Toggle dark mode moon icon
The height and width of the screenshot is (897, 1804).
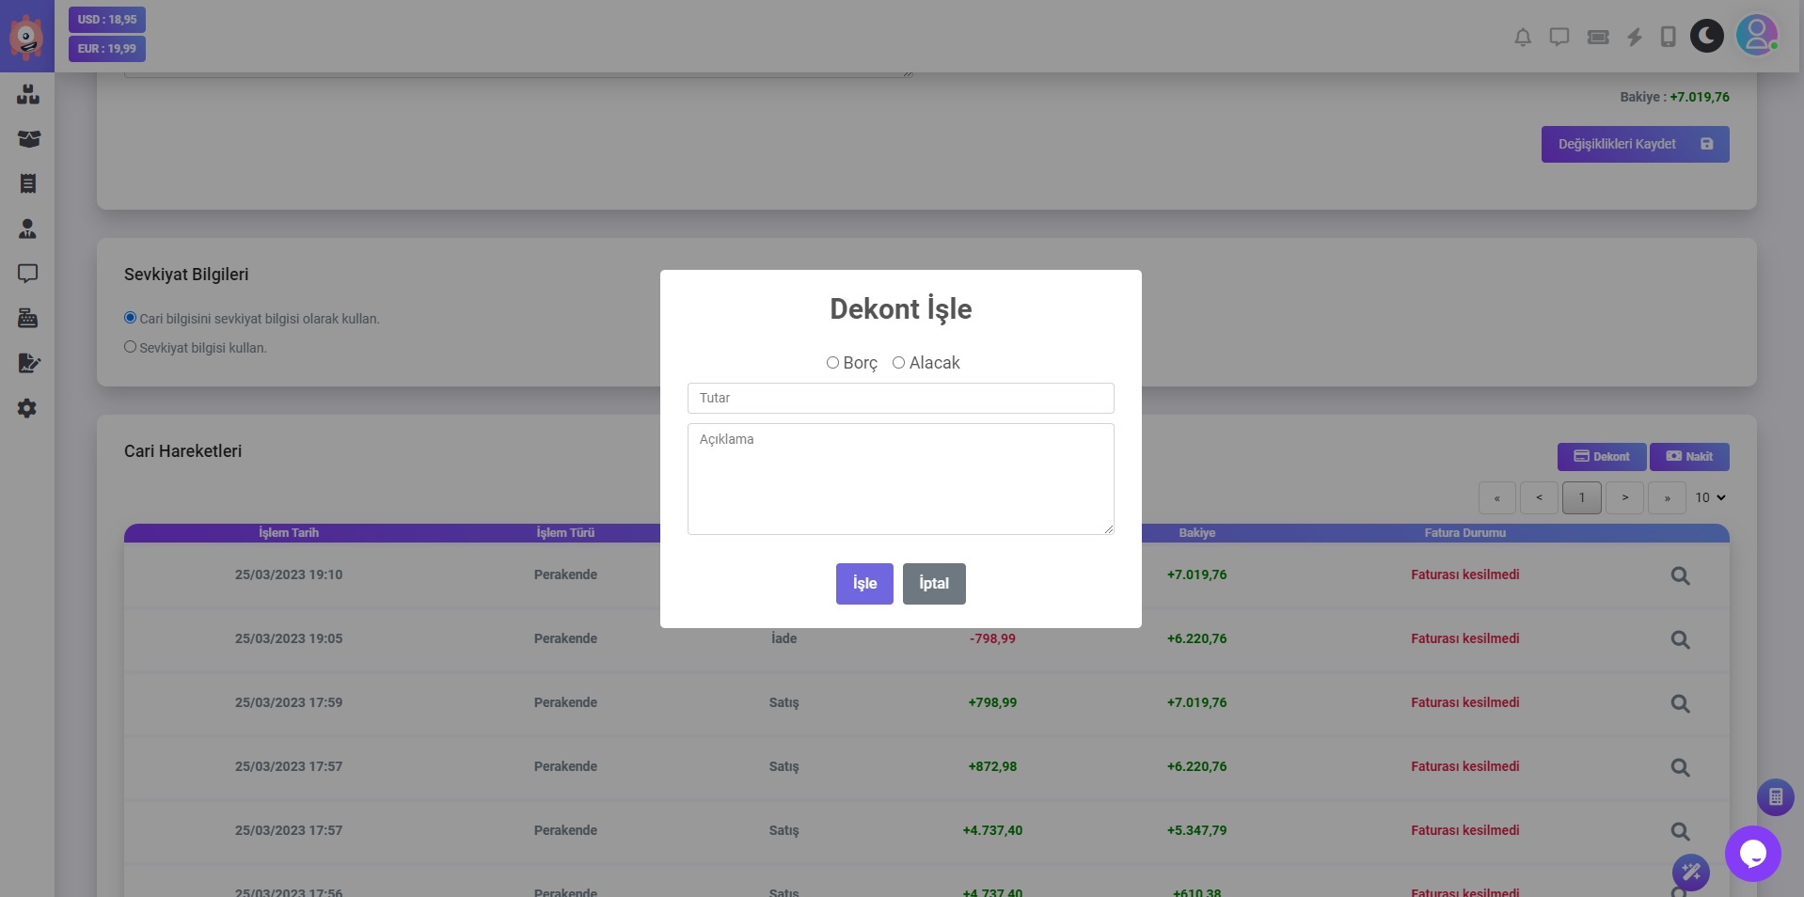pos(1706,37)
